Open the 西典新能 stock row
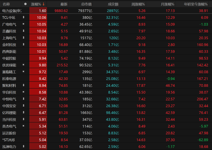212x150 pixels. (x=106, y=51)
